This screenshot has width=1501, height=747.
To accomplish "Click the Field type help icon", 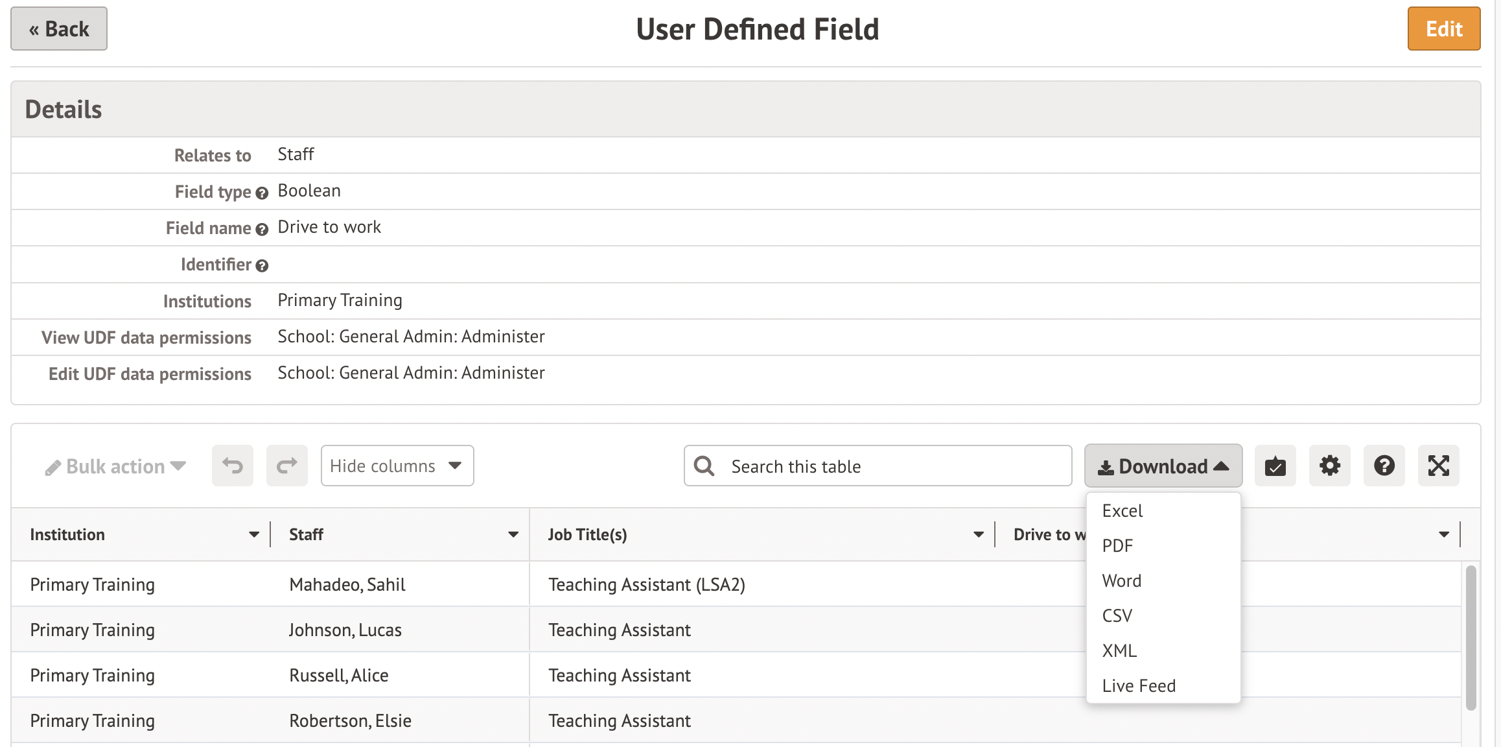I will pos(262,193).
